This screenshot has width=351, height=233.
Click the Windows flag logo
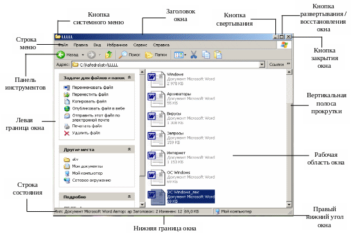tap(284, 45)
